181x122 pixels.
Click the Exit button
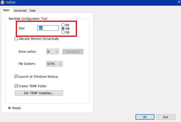click(166, 117)
